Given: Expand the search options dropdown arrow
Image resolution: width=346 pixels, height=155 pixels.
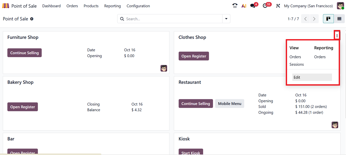Looking at the screenshot, I should (226, 19).
